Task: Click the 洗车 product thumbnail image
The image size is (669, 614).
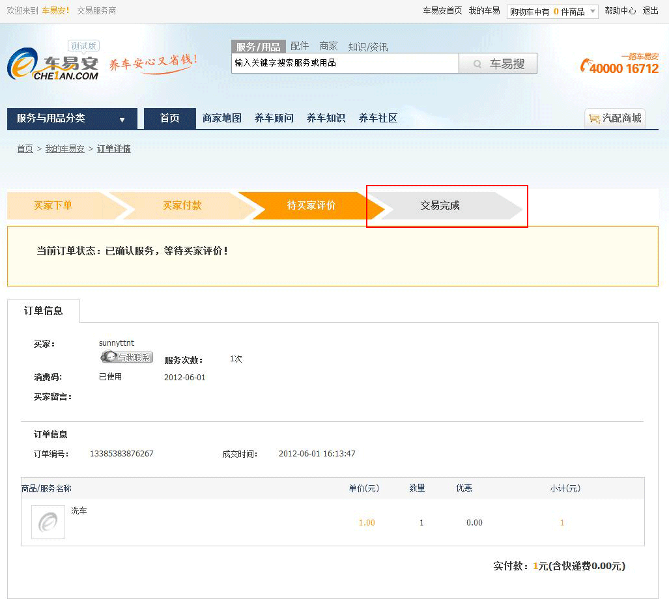Action: pyautogui.click(x=48, y=522)
